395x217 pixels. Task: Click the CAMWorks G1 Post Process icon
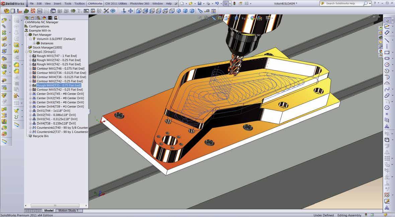coord(39,11)
